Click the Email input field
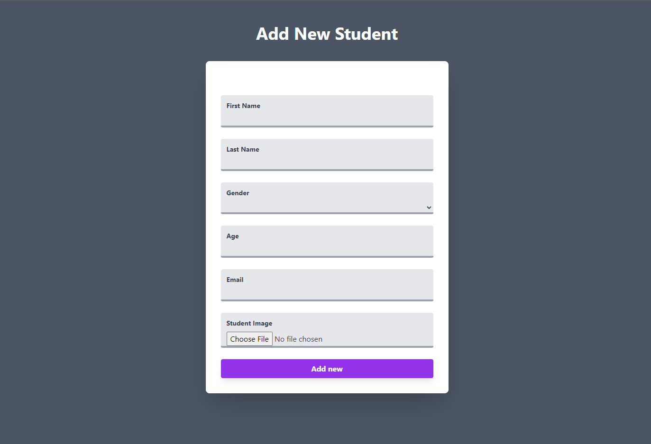Viewport: 651px width, 444px height. [x=327, y=291]
